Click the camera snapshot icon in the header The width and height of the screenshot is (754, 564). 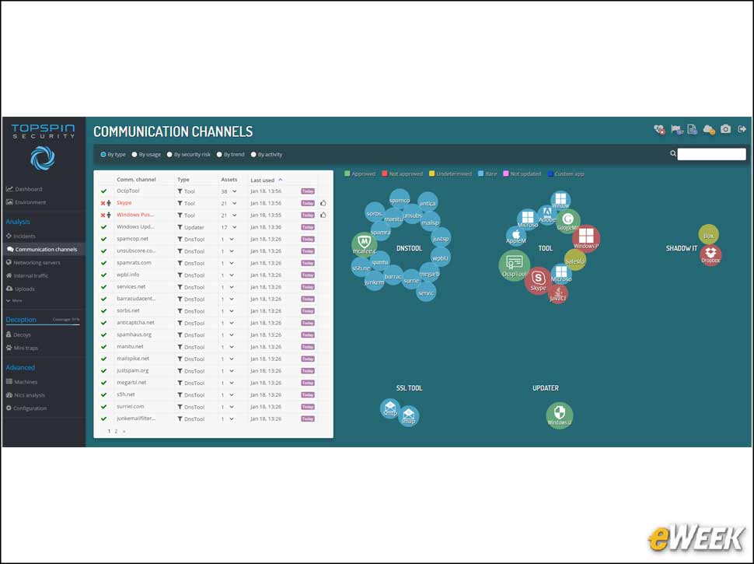coord(726,129)
